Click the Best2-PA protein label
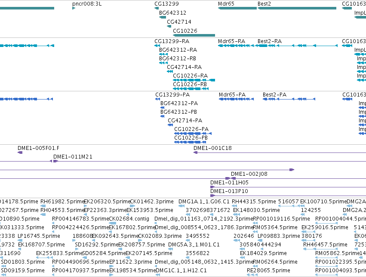Image resolution: width=366 pixels, height=277 pixels. 274,95
